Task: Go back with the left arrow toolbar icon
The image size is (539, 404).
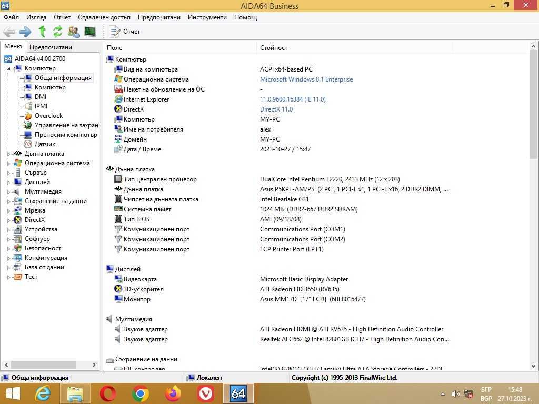Action: (x=9, y=32)
